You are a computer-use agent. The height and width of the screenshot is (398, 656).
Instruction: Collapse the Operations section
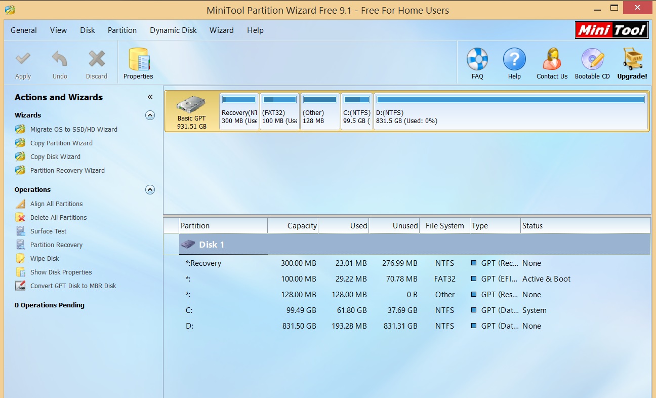click(x=150, y=189)
